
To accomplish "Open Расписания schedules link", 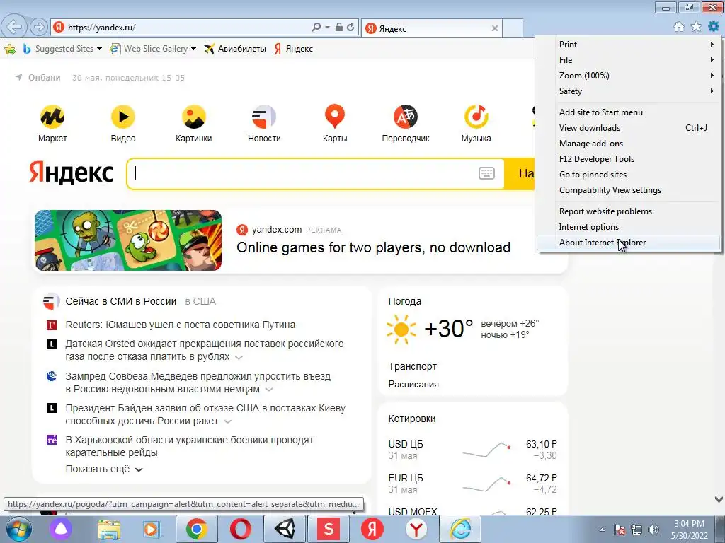I will (x=413, y=384).
